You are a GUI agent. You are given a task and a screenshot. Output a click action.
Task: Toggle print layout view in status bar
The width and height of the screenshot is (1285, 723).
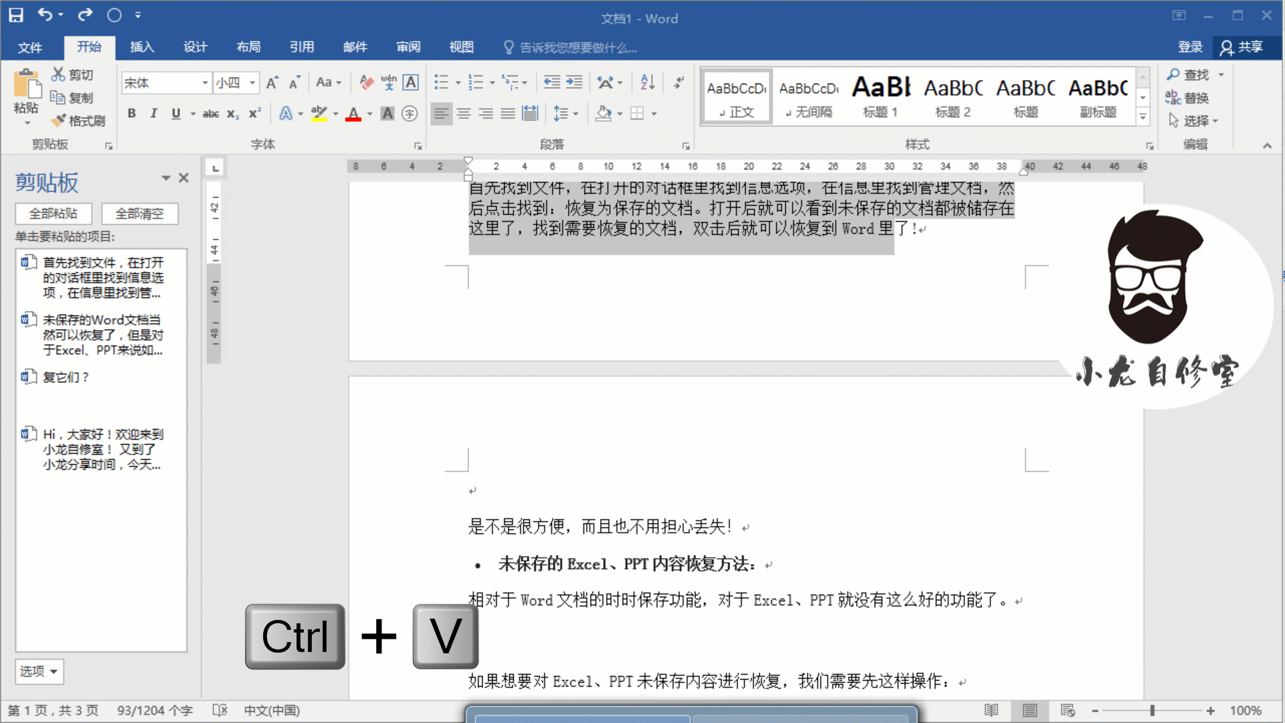[x=1030, y=710]
